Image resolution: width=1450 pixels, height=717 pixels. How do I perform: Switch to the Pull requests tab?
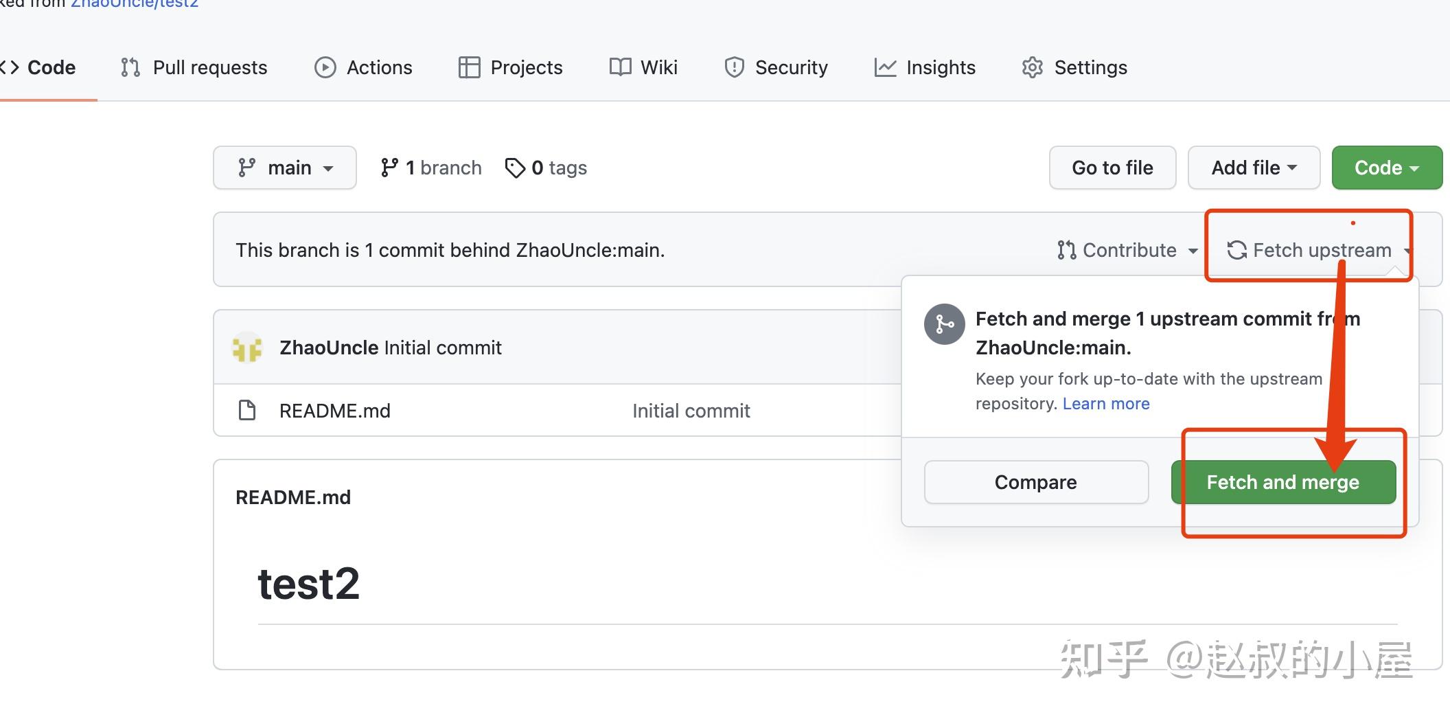[x=194, y=67]
